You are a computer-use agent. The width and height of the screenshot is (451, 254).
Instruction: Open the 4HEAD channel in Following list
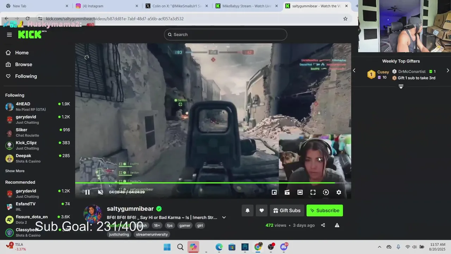(37, 107)
